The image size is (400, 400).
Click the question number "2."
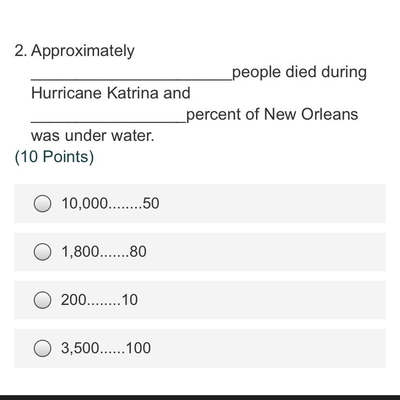[x=21, y=51]
